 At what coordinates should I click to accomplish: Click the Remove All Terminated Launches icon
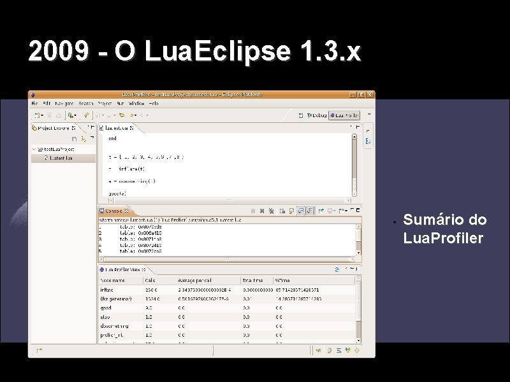point(271,211)
